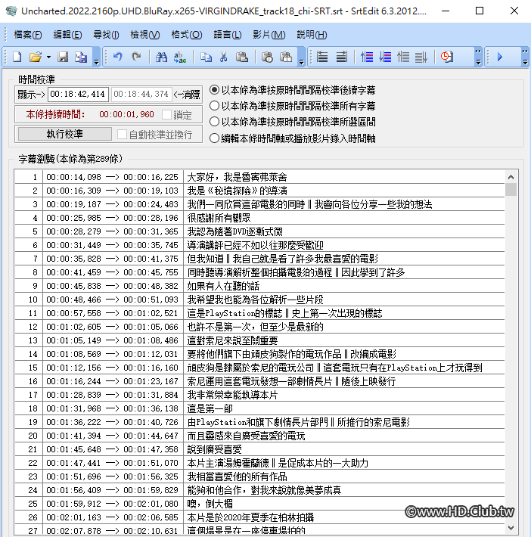The height and width of the screenshot is (537, 531).
Task: Click start time 00:01:51,696 in row 23
Action: point(73,476)
